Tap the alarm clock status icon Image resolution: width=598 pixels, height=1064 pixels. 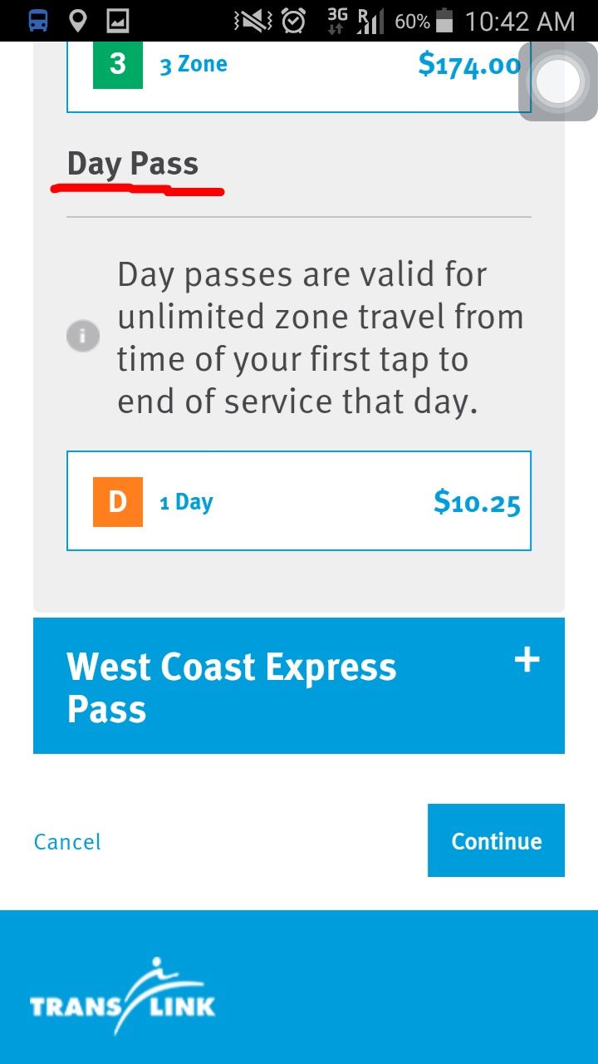click(294, 21)
